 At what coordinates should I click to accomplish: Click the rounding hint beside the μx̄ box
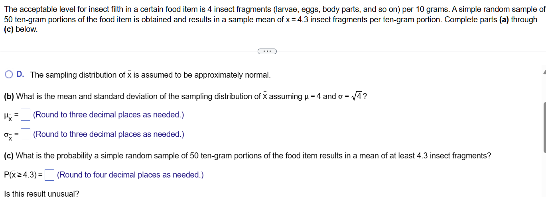(108, 115)
